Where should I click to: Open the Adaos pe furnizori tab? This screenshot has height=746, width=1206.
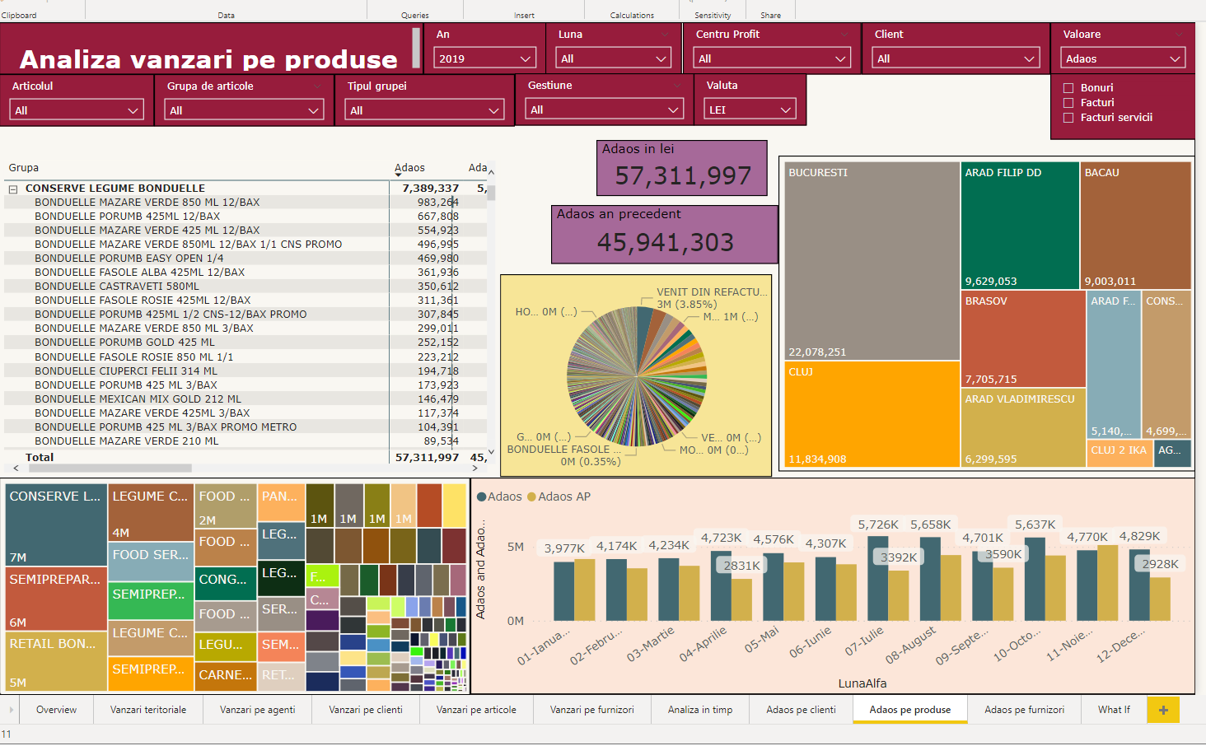1024,710
